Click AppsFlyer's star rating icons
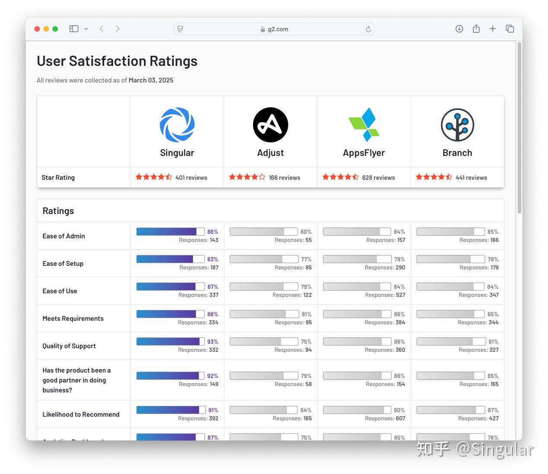 pos(341,177)
